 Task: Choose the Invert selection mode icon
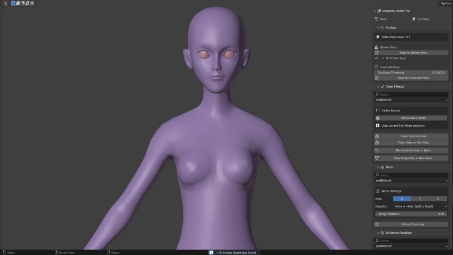(x=27, y=3)
